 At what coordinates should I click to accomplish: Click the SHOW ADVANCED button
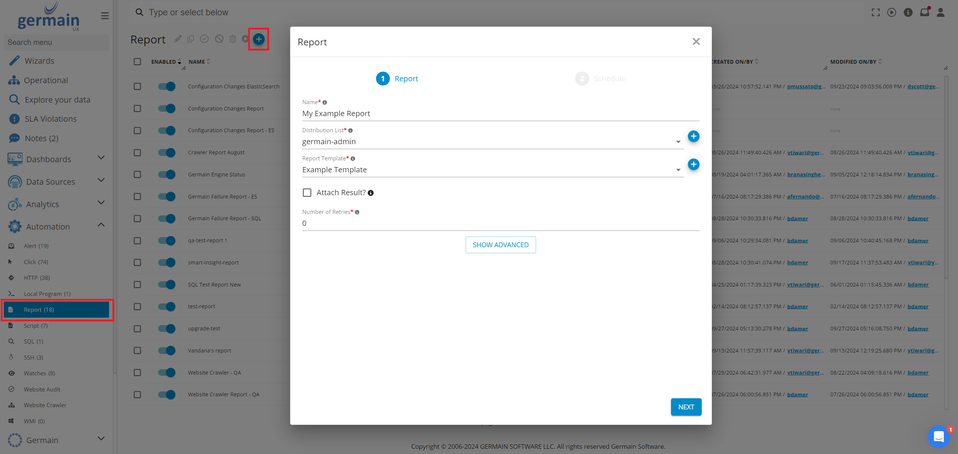(500, 245)
